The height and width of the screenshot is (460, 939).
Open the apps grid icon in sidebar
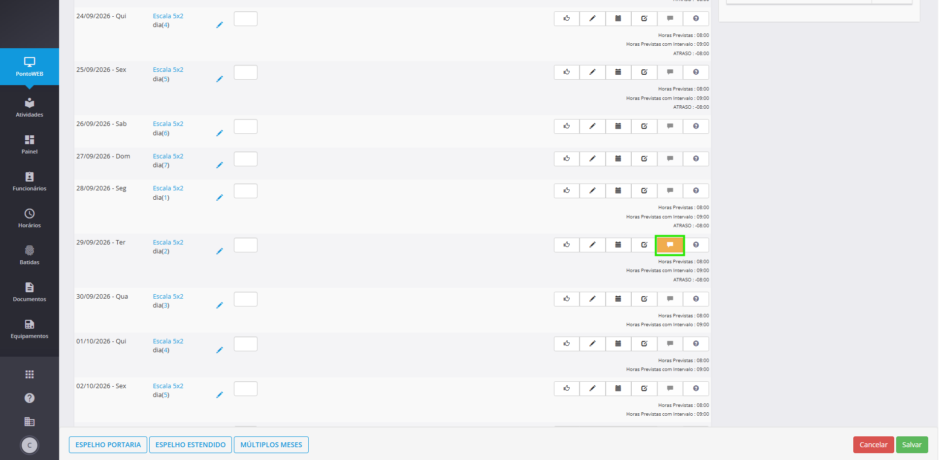tap(30, 374)
